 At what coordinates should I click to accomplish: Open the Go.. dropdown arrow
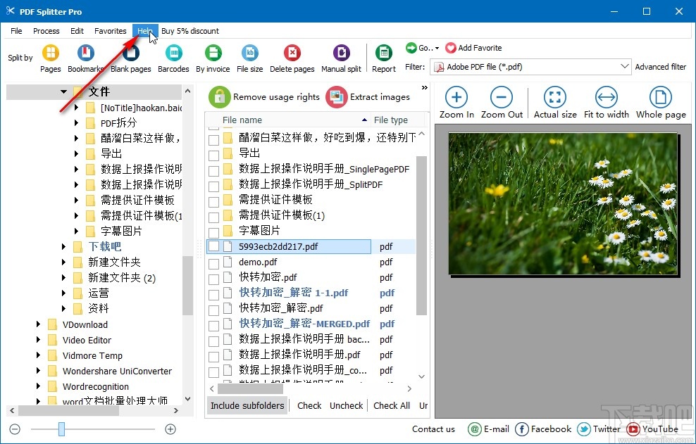[x=437, y=48]
